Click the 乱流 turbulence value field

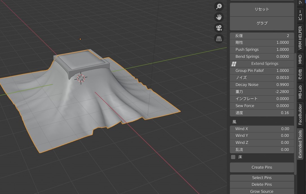[262, 150]
